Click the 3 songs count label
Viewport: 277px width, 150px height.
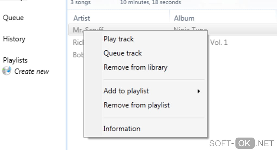pyautogui.click(x=80, y=3)
